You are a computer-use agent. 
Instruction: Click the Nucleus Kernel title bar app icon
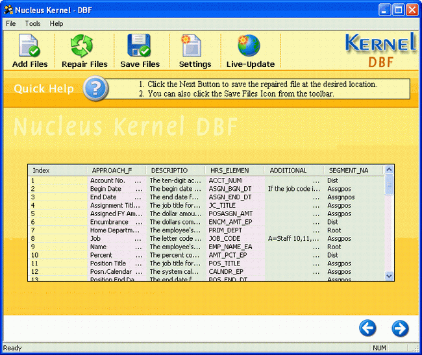pos(8,10)
